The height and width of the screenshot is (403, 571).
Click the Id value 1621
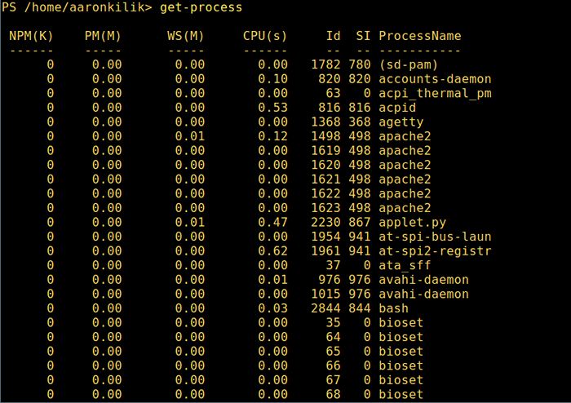tap(325, 179)
